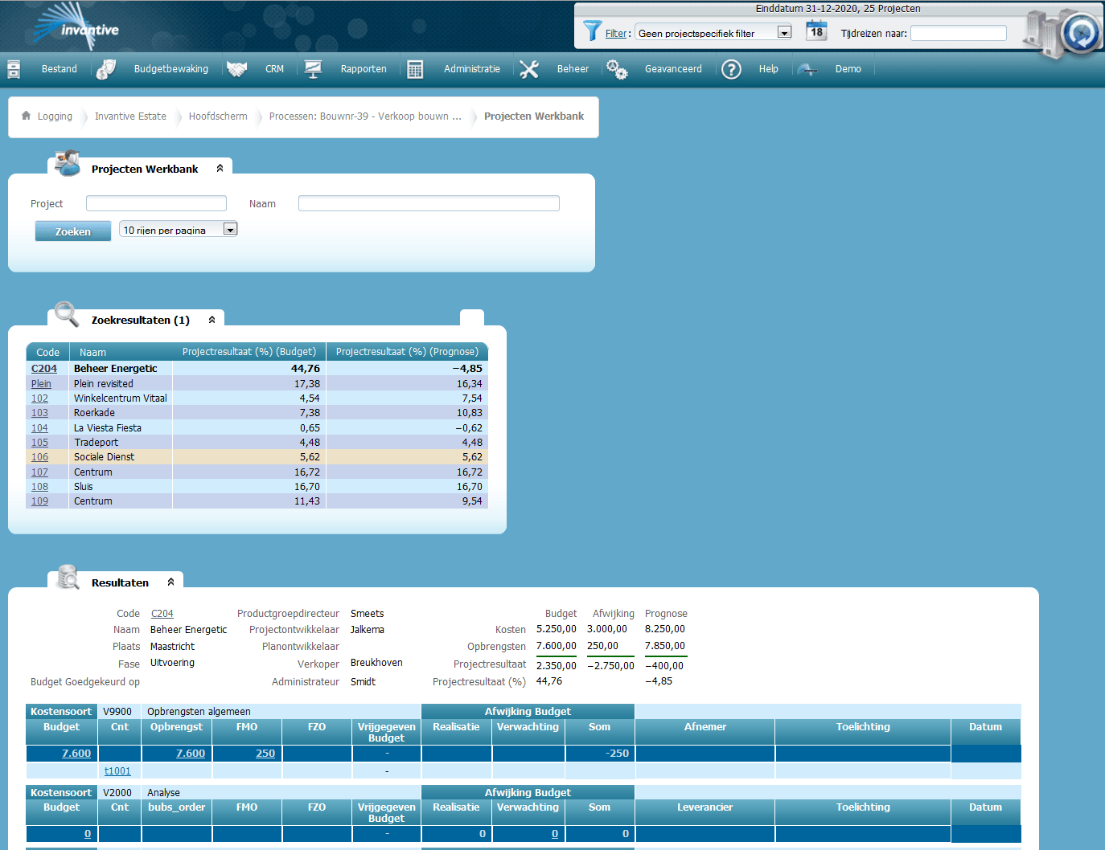This screenshot has height=850, width=1105.
Task: Click the question mark Help icon
Action: tap(731, 69)
